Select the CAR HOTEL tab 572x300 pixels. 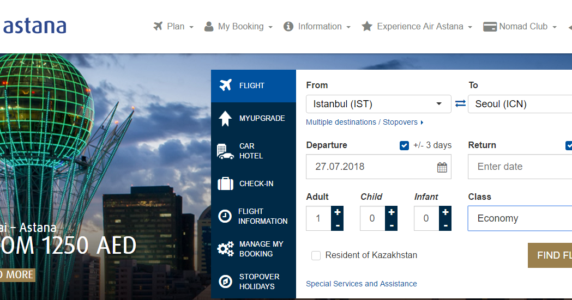[254, 151]
